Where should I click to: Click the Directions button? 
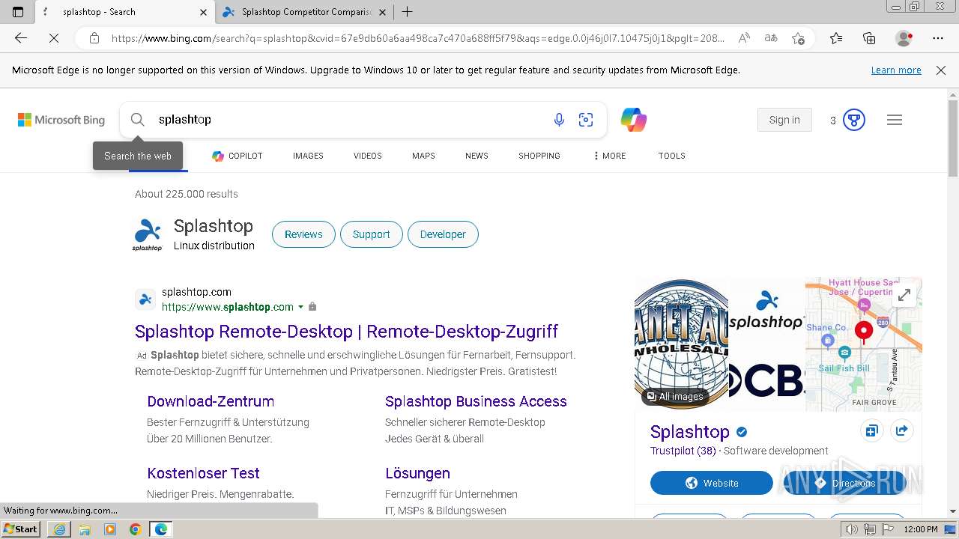point(845,483)
